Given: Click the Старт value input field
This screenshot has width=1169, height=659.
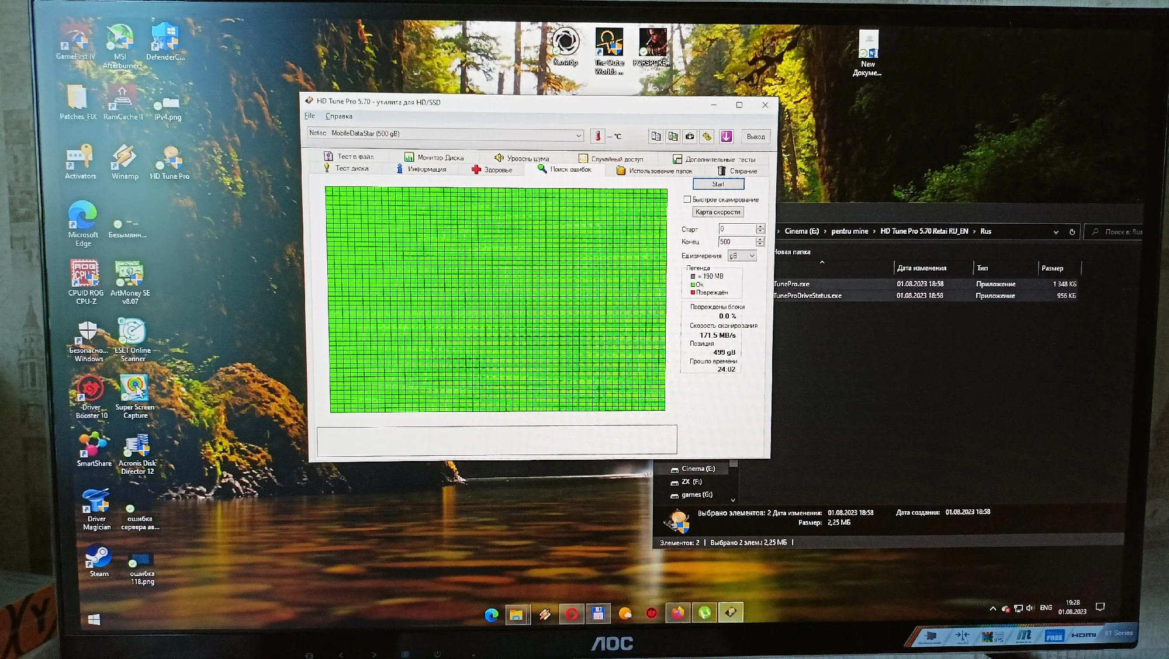Looking at the screenshot, I should (x=736, y=229).
